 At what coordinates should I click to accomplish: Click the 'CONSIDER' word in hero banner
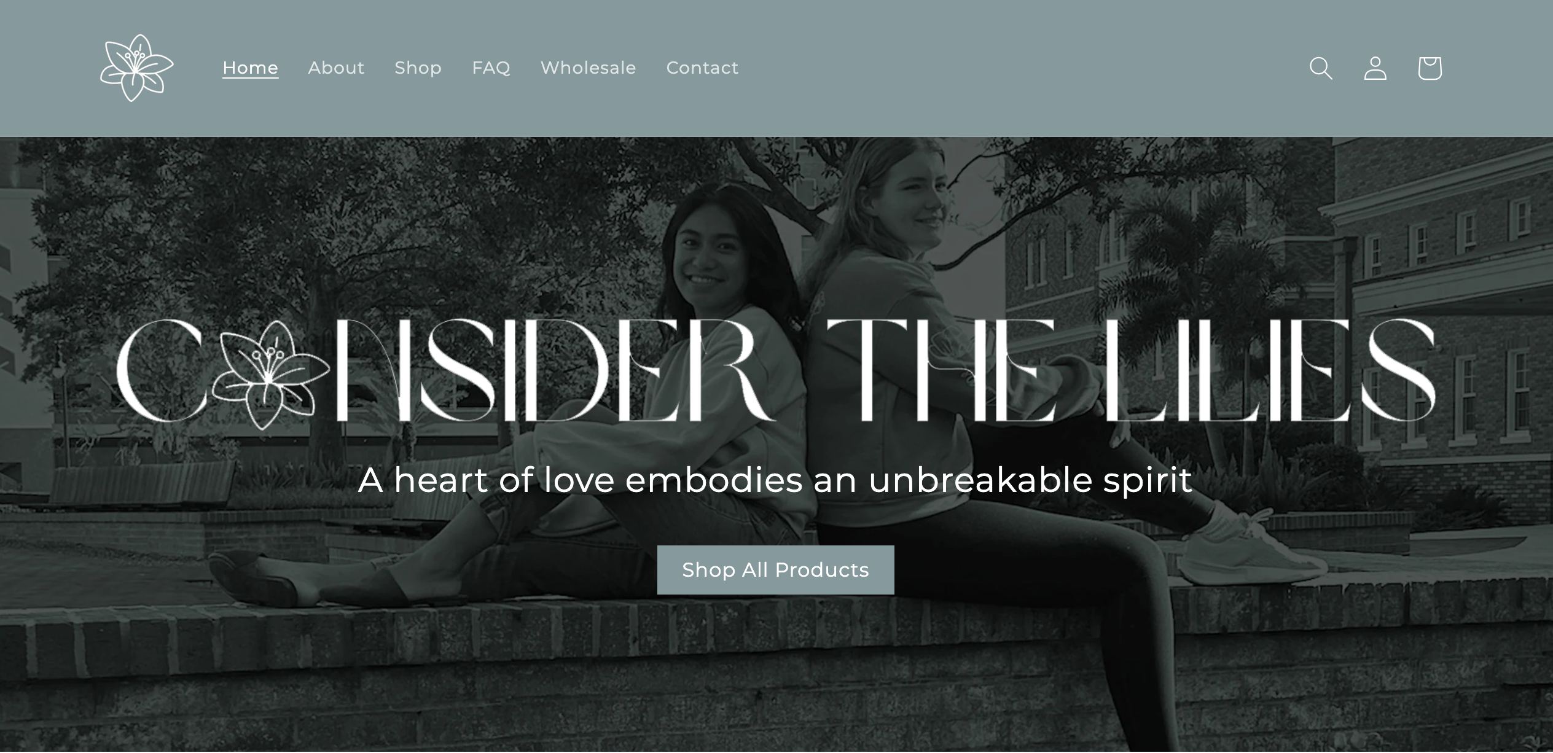coord(445,372)
